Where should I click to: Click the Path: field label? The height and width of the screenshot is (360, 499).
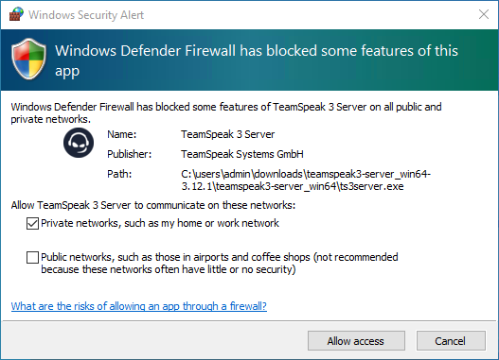119,174
